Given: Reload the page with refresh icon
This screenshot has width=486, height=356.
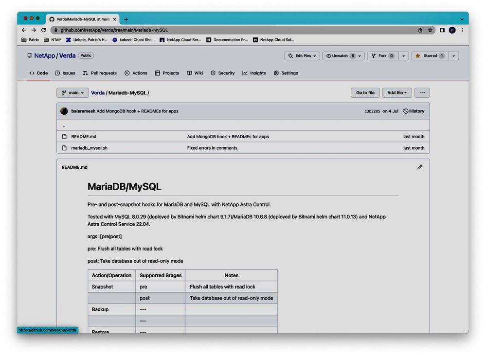Looking at the screenshot, I should (44, 30).
